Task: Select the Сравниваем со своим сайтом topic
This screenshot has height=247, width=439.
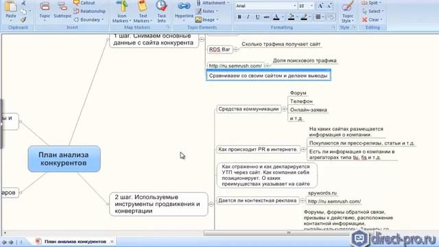Action: click(268, 75)
